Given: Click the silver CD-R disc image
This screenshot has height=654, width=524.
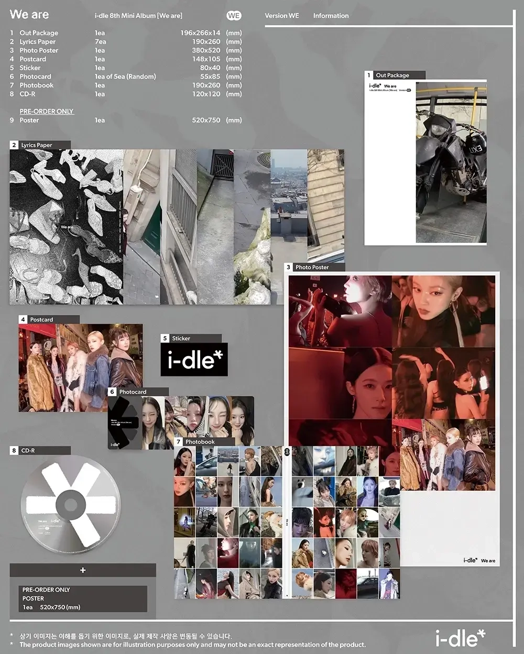Looking at the screenshot, I should pyautogui.click(x=71, y=505).
